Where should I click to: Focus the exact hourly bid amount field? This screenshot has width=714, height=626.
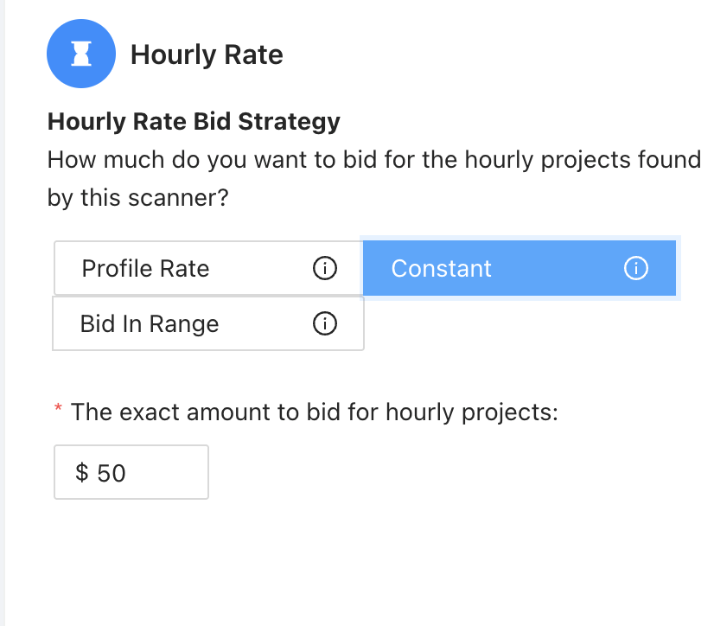click(131, 472)
